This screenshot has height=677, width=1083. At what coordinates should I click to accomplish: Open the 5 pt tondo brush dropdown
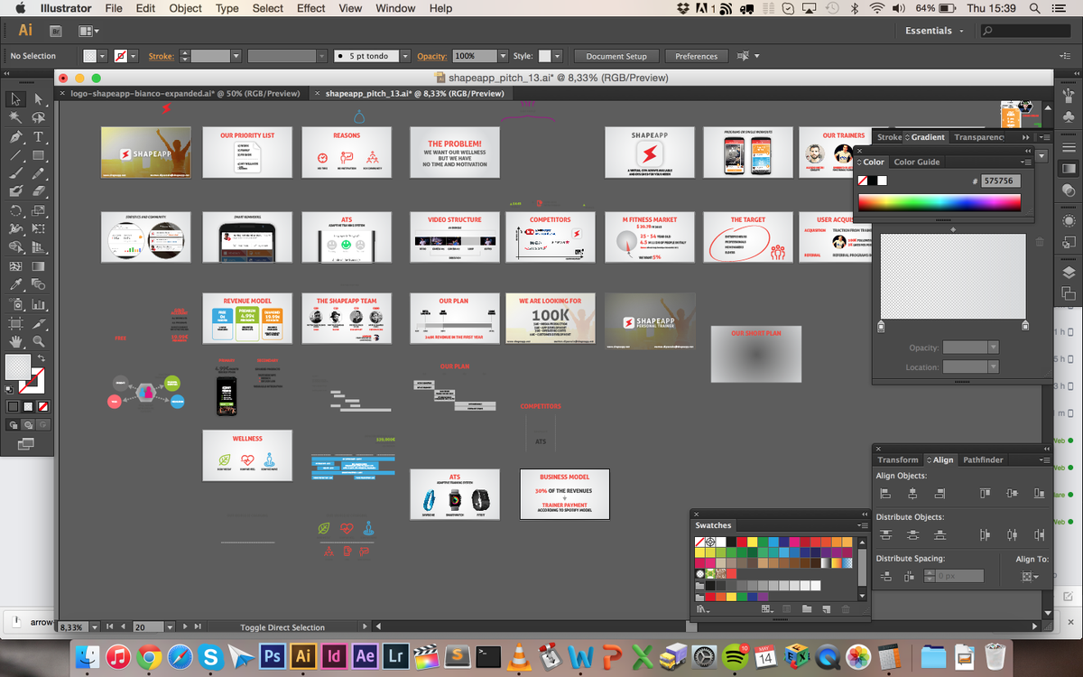(405, 56)
